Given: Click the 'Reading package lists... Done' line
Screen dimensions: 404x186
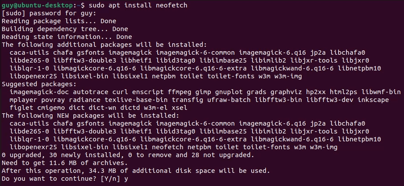Looking at the screenshot, I should pos(59,21).
